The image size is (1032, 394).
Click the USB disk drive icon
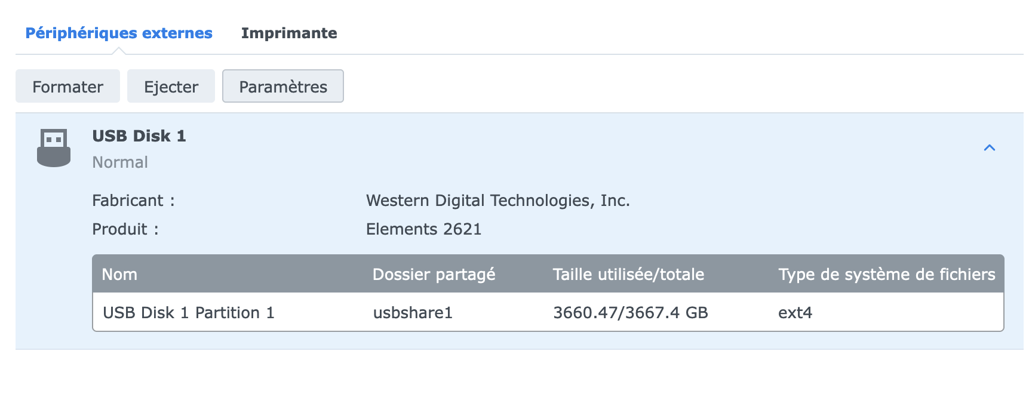(x=54, y=147)
